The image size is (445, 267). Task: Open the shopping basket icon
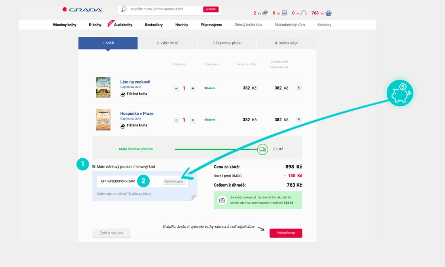pyautogui.click(x=328, y=13)
